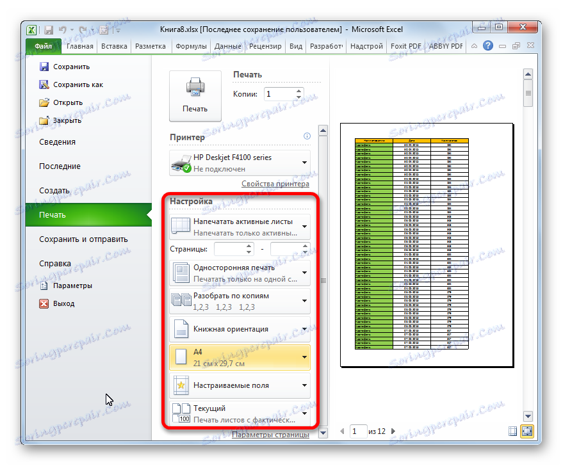Click the Параметры страницы link
This screenshot has height=466, width=563.
(270, 435)
